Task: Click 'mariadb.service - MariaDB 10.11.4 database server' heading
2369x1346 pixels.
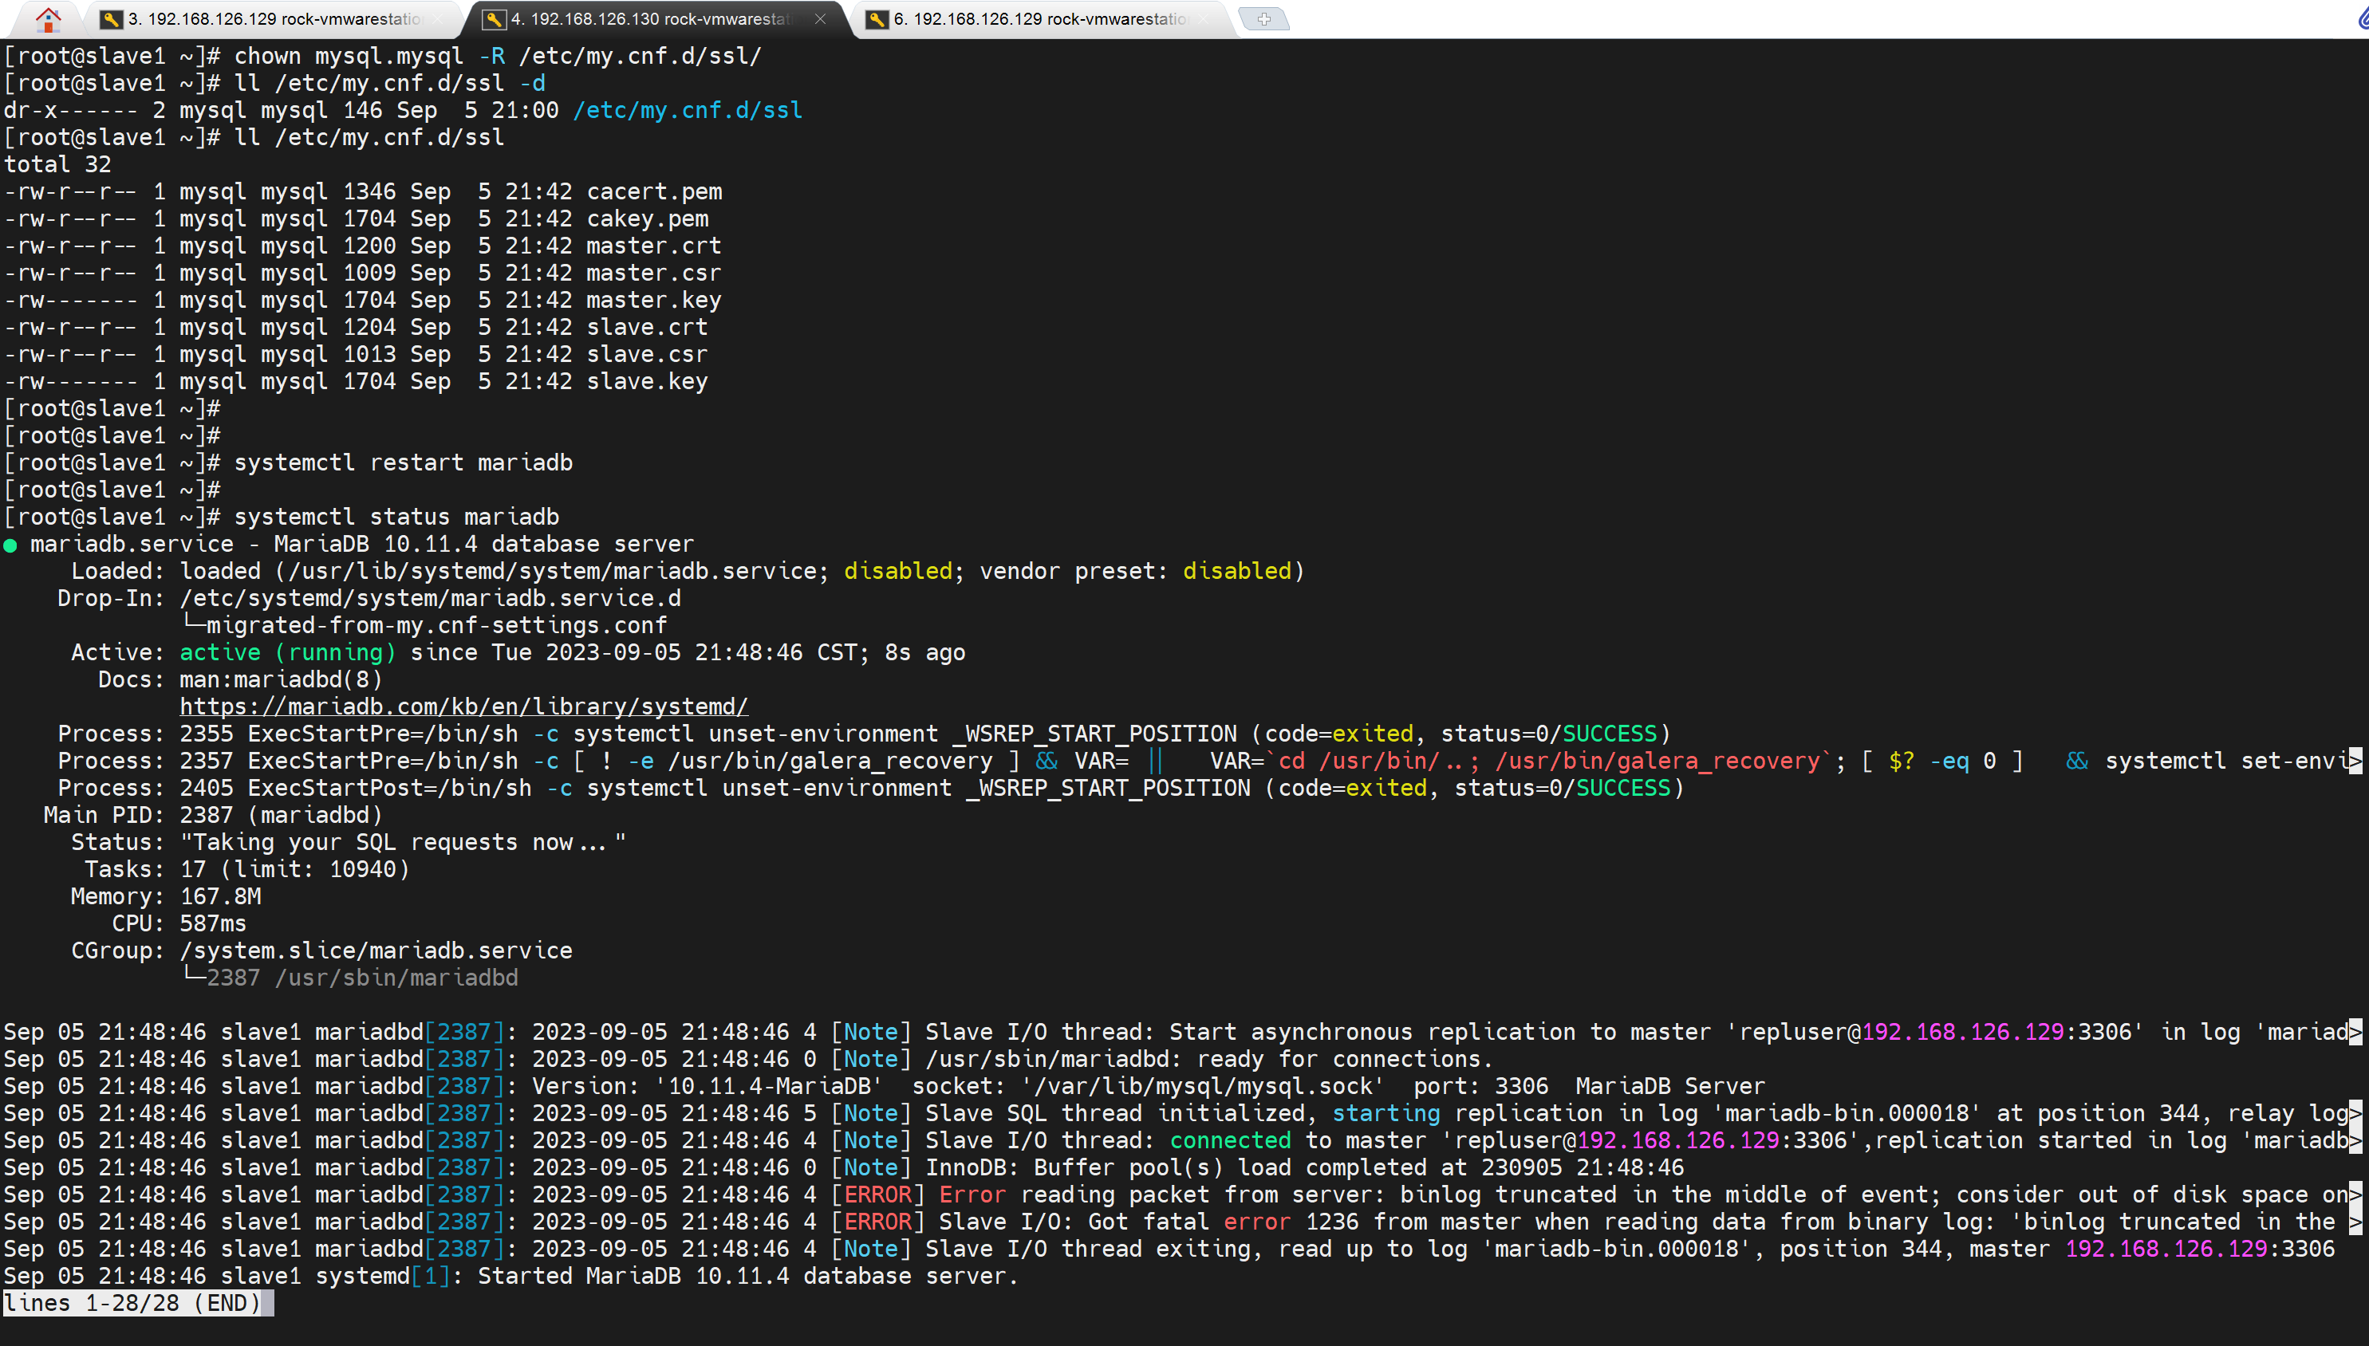Action: (x=362, y=545)
